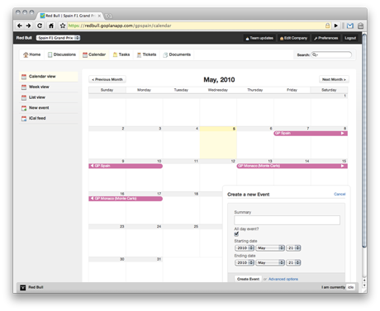380x311 pixels.
Task: Click the Red Bull icon in bottom bar
Action: (x=22, y=287)
